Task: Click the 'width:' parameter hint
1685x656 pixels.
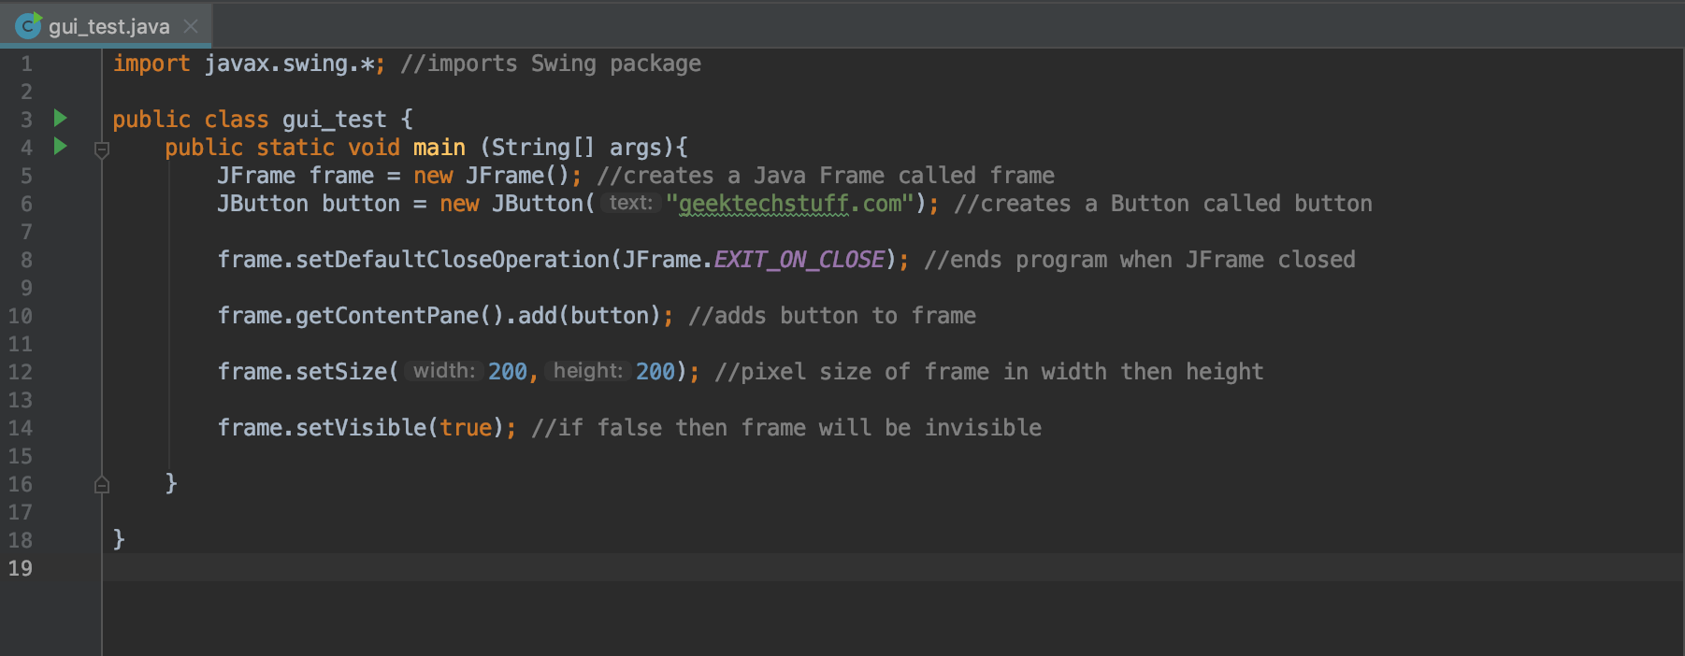Action: point(444,371)
